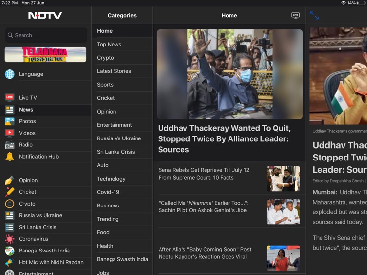The width and height of the screenshot is (367, 275).
Task: Click the Russia vs Ukraine sidebar icon
Action: coord(10,215)
